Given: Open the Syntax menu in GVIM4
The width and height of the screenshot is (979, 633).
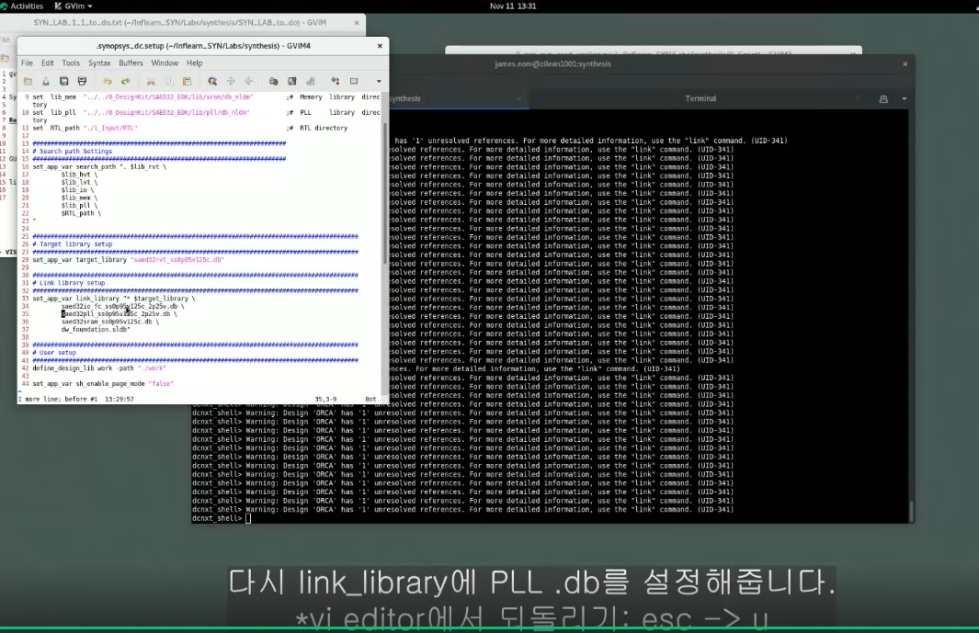Looking at the screenshot, I should tap(99, 63).
